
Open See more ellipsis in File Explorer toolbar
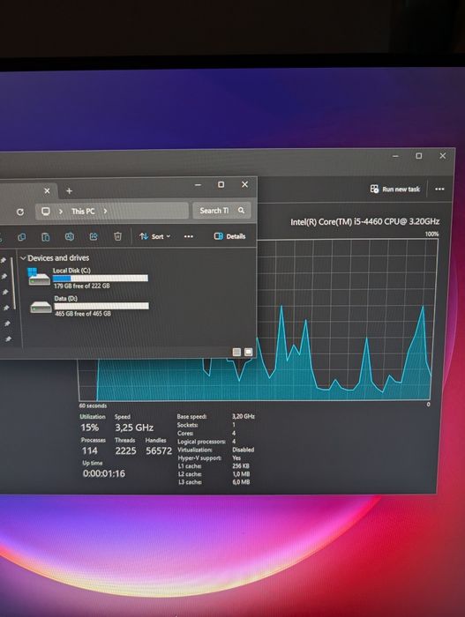(189, 236)
